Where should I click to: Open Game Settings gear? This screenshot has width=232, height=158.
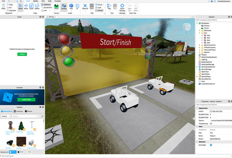click(x=122, y=6)
